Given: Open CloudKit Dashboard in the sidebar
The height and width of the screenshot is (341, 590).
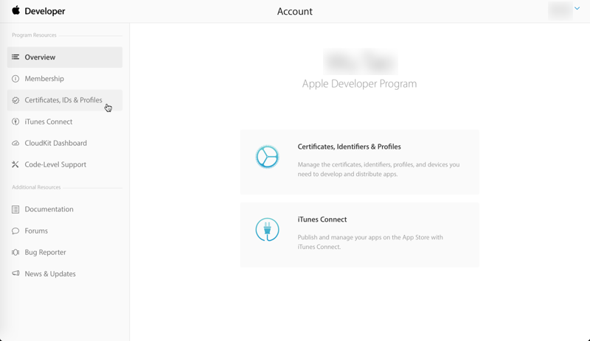Looking at the screenshot, I should (x=65, y=143).
